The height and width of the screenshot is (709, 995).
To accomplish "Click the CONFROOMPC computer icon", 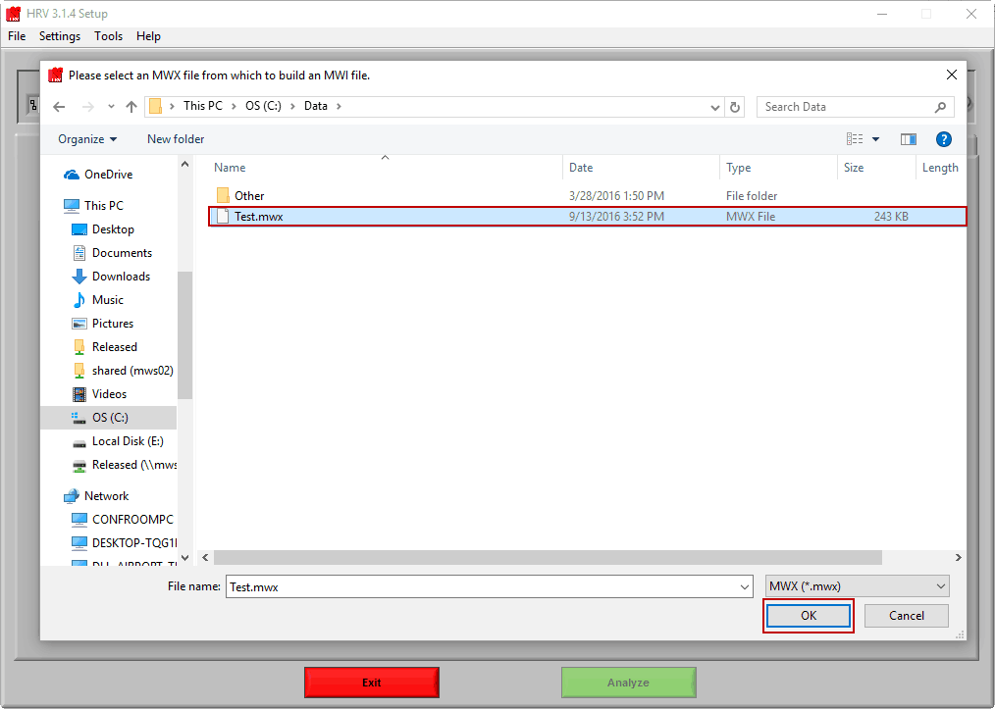I will [x=79, y=520].
